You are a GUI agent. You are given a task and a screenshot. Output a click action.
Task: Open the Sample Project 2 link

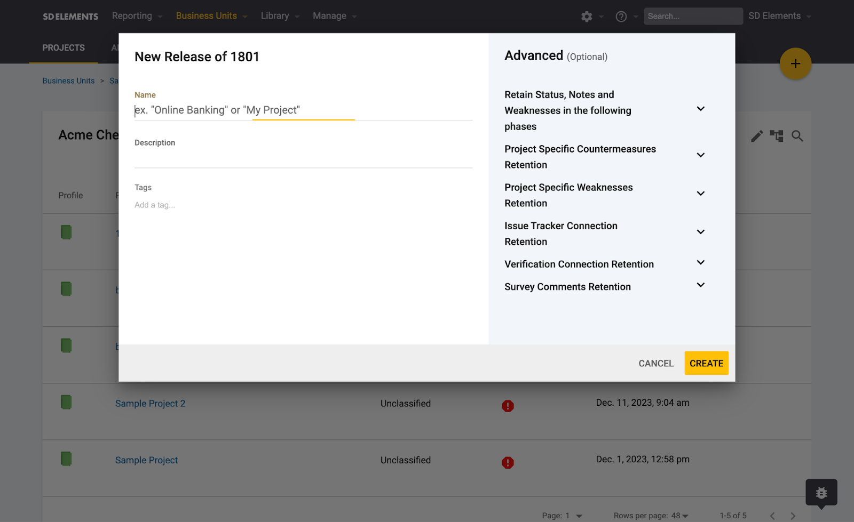pos(150,404)
